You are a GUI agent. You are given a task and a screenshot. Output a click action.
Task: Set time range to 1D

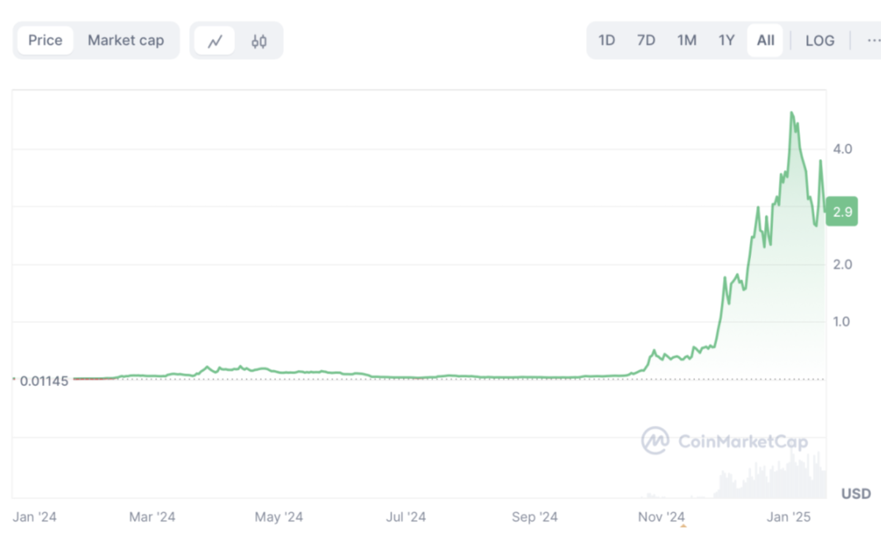point(606,40)
